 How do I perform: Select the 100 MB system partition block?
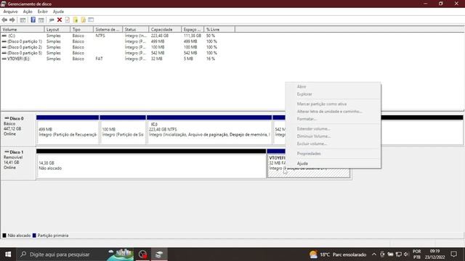123,130
